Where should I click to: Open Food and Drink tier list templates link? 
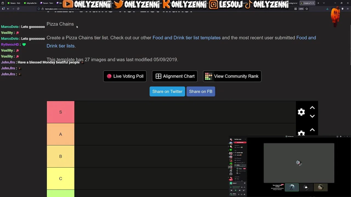(186, 38)
